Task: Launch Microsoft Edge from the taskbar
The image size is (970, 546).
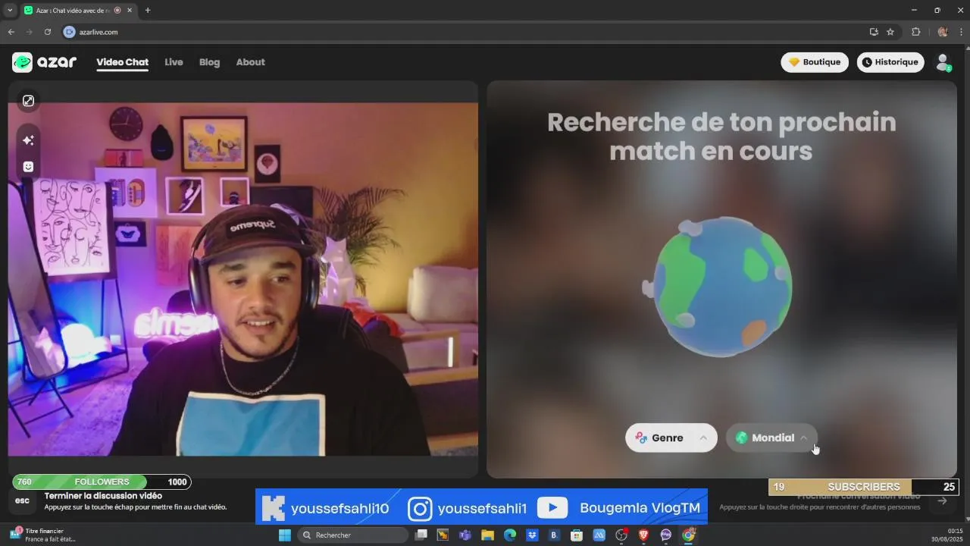Action: [510, 535]
